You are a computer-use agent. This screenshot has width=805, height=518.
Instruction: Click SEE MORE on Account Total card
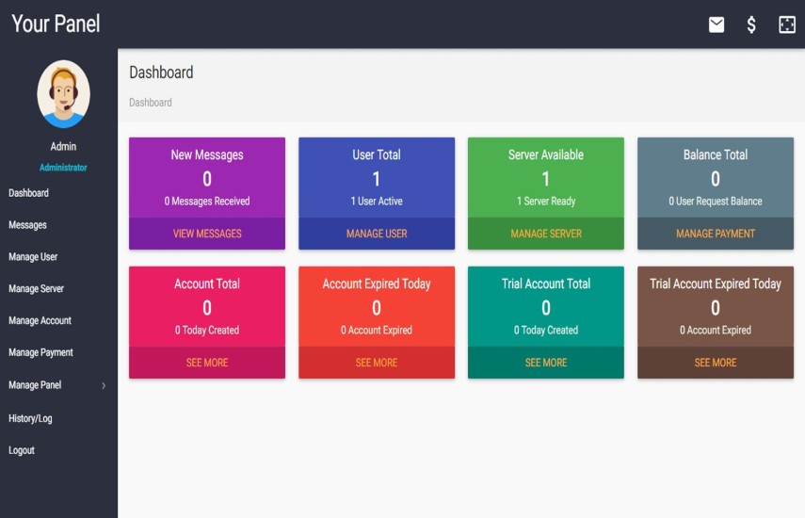207,363
